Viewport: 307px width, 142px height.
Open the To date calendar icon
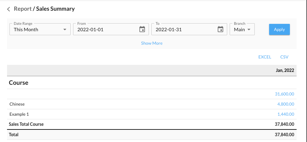220,29
